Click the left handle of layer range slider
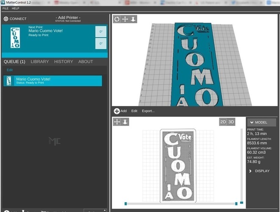 [x=126, y=204]
